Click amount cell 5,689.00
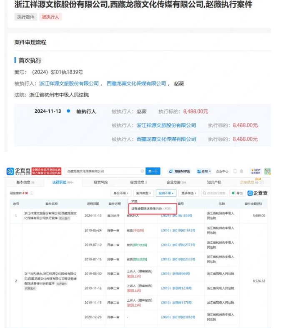The image size is (281, 328). (x=259, y=215)
